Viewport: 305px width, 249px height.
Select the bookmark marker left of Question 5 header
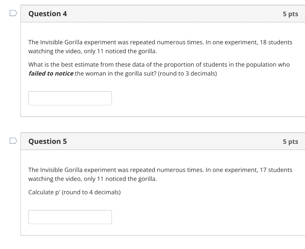click(x=13, y=140)
